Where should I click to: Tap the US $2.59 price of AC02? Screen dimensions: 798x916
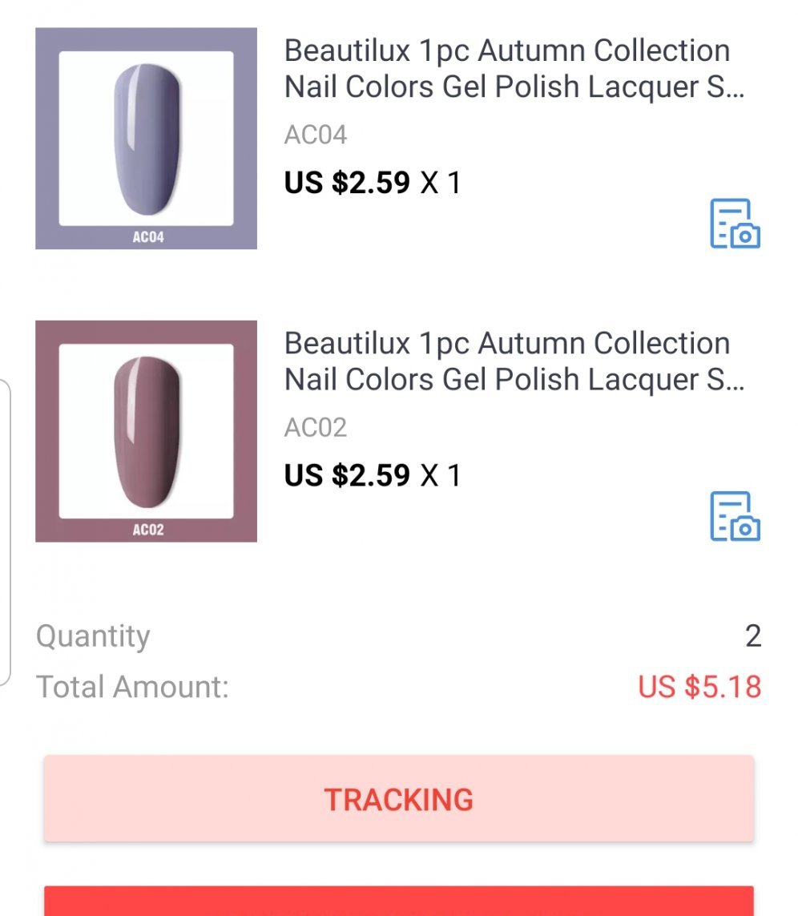347,476
